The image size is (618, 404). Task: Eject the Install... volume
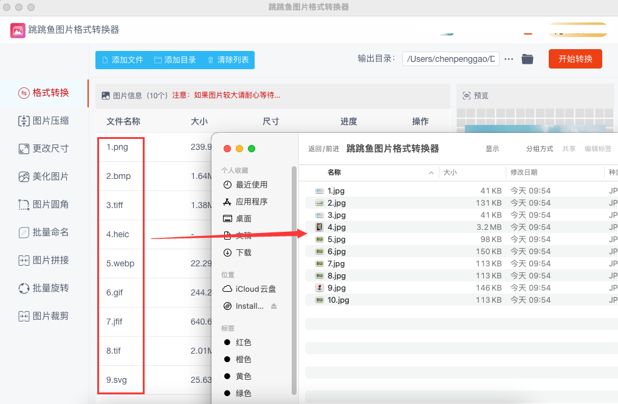(274, 306)
